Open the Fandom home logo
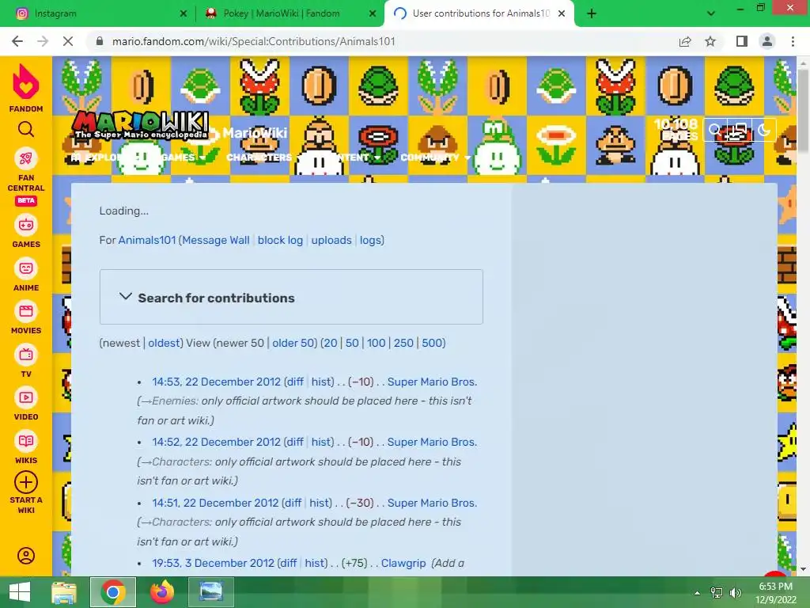 [26, 88]
